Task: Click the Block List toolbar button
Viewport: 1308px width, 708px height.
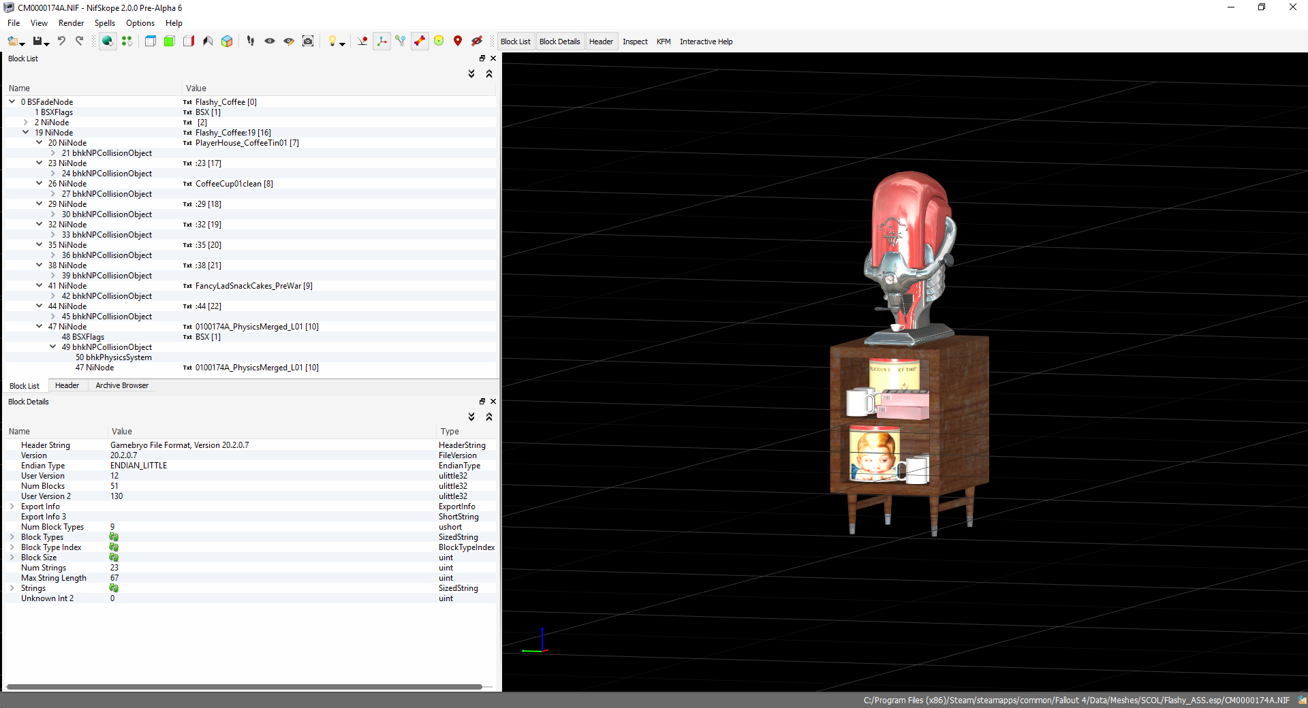Action: pyautogui.click(x=516, y=42)
